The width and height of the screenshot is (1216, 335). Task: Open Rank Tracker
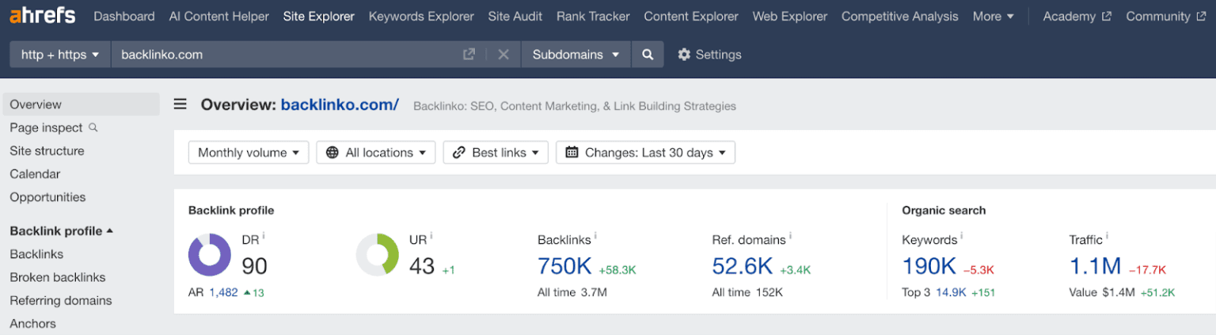[593, 16]
